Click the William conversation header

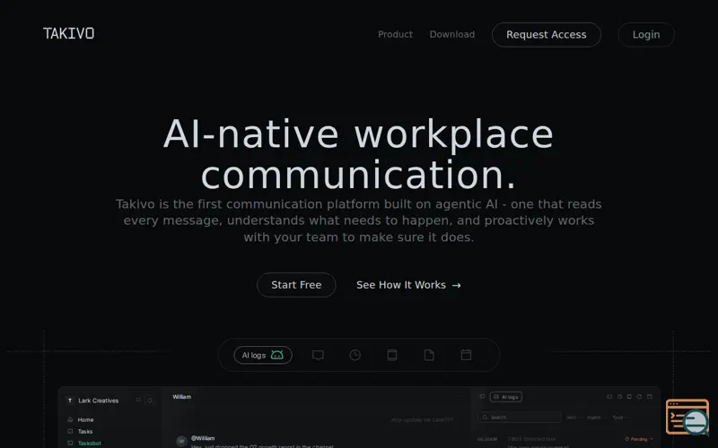tap(182, 397)
